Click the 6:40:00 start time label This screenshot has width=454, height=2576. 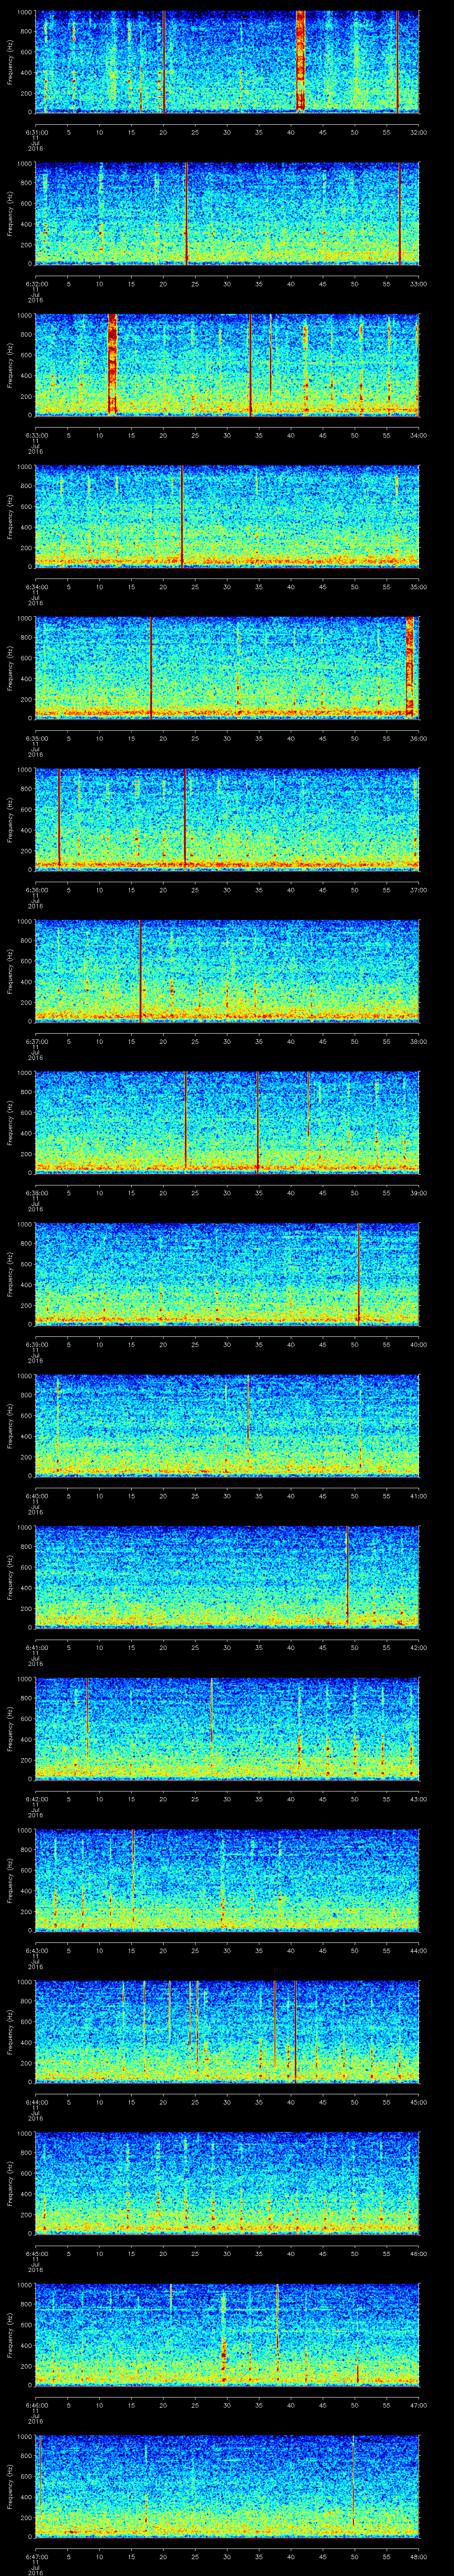point(36,1495)
